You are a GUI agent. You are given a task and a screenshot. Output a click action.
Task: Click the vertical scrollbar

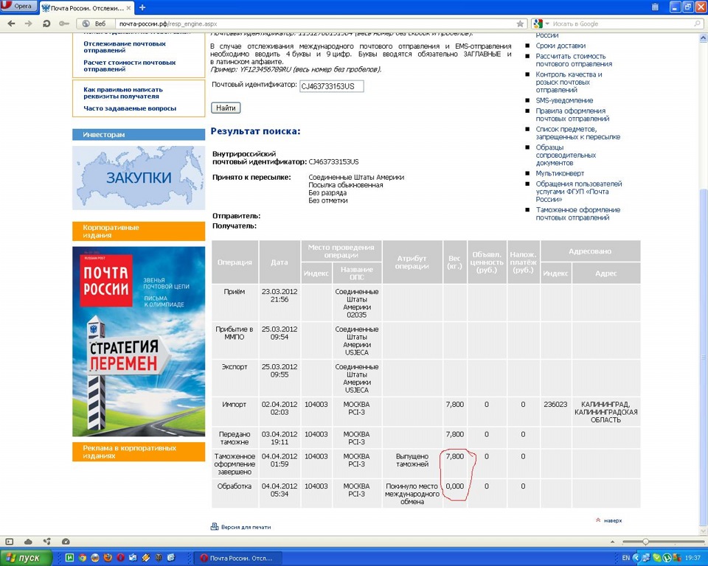coord(704,284)
